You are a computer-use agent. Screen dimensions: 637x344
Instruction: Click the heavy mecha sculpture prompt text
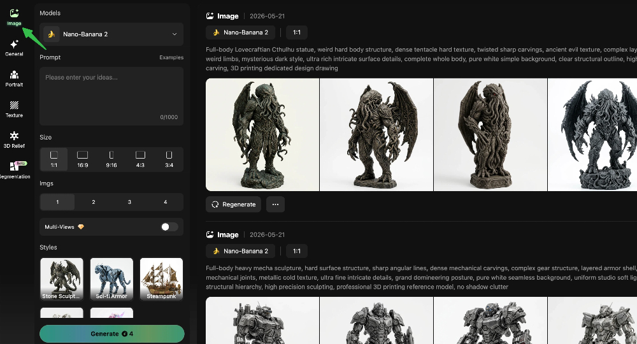click(x=421, y=277)
